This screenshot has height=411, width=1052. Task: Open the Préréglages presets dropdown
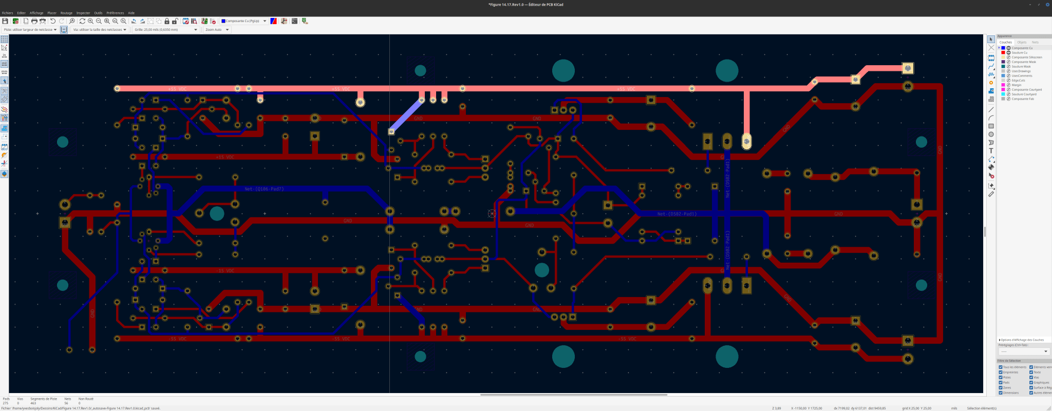1023,351
